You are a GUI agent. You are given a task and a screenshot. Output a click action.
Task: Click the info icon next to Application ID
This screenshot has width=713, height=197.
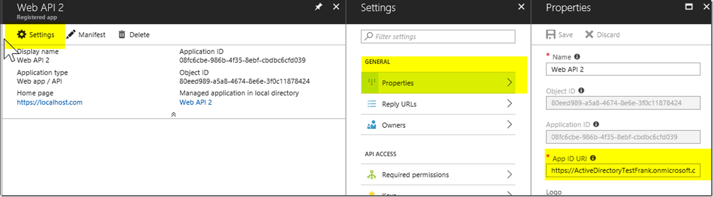(x=596, y=124)
